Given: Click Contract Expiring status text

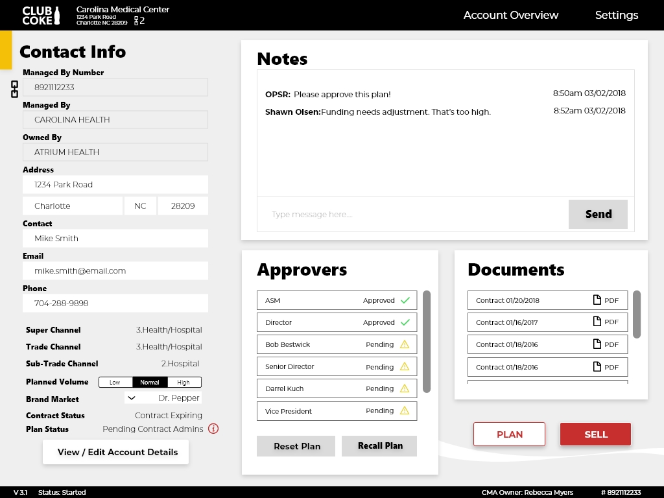Looking at the screenshot, I should [x=169, y=416].
